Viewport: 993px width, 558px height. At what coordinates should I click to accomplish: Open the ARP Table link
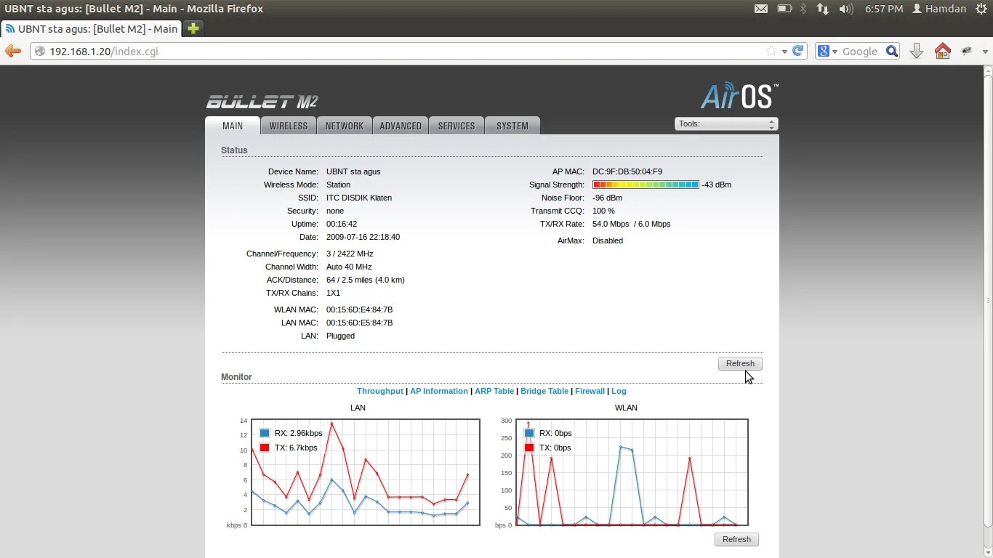coord(494,391)
